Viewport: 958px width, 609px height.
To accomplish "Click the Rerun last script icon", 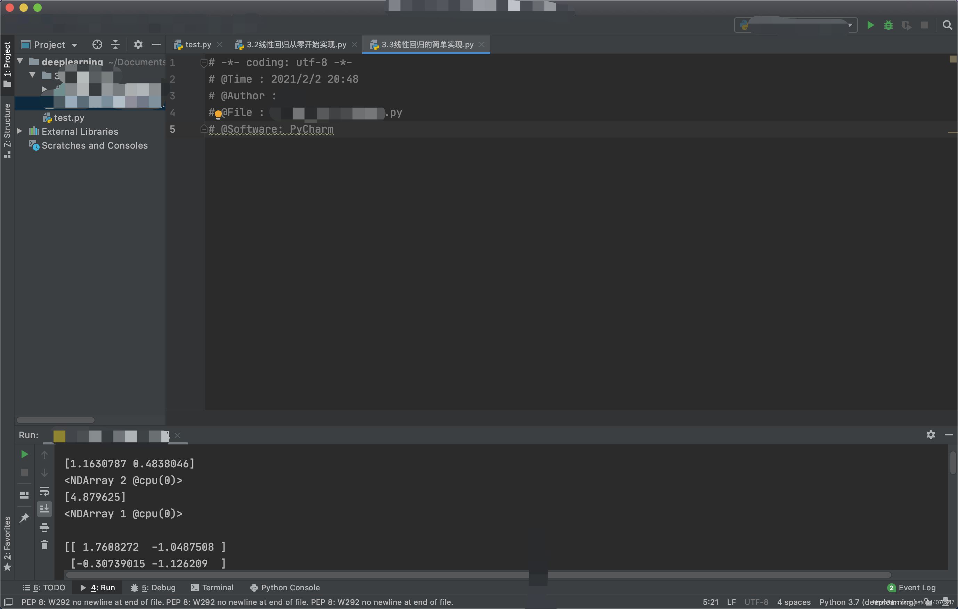I will (x=23, y=453).
